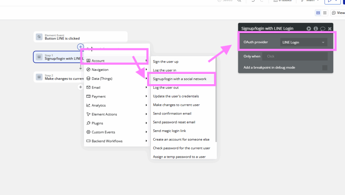Expand the Element Actions submenu arrow
This screenshot has width=345, height=195.
point(146,114)
